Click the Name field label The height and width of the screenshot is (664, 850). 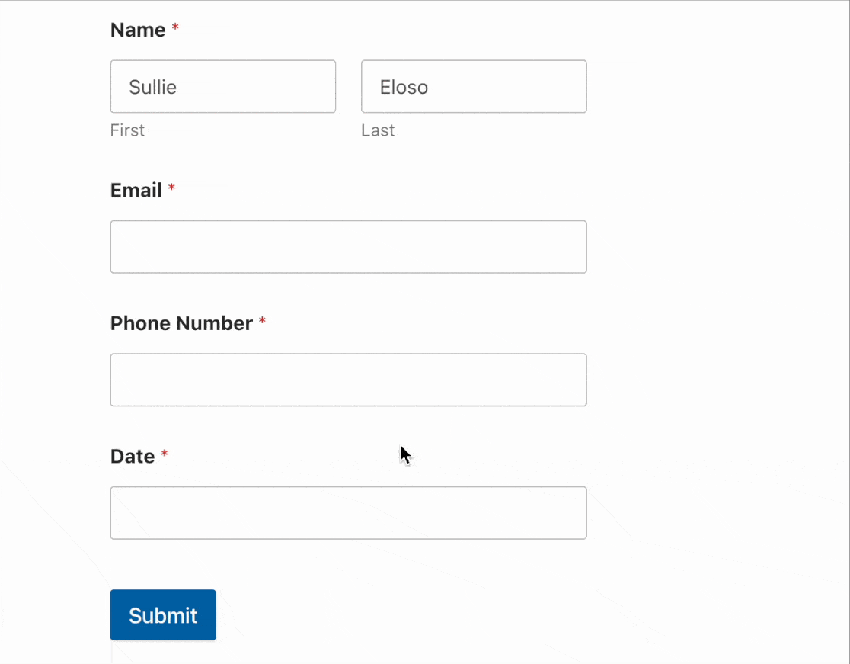pyautogui.click(x=137, y=30)
